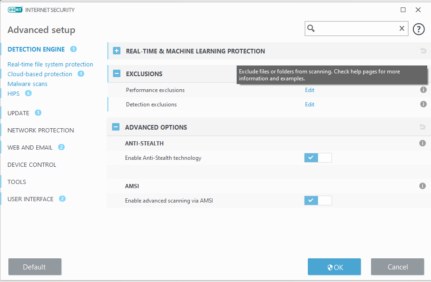Click the help question mark icon

418,29
